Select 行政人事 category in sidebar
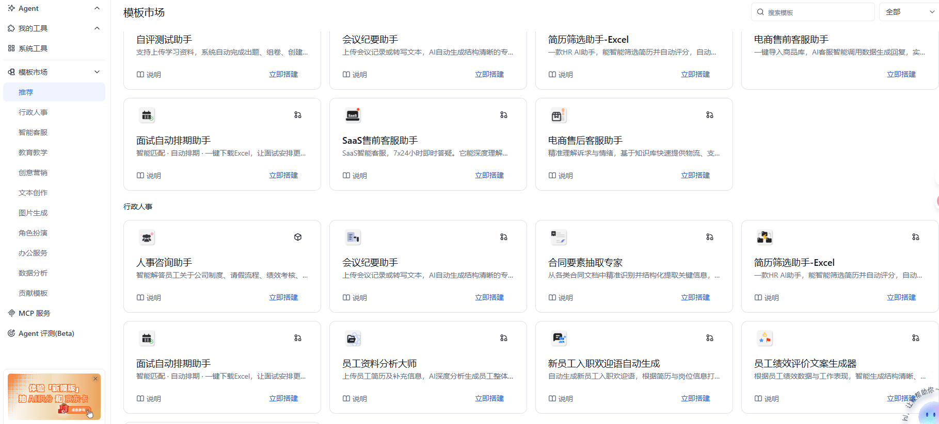 coord(33,112)
